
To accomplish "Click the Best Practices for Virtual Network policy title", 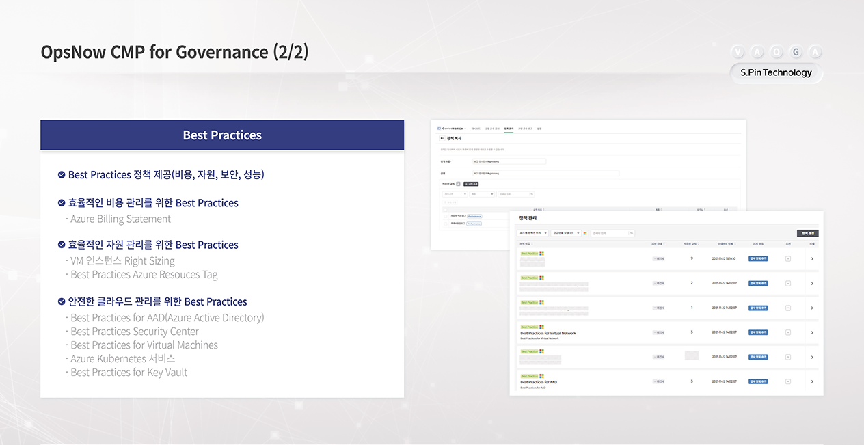I will tap(548, 333).
